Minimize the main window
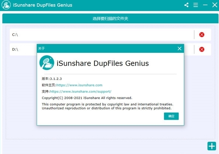 (205, 5)
